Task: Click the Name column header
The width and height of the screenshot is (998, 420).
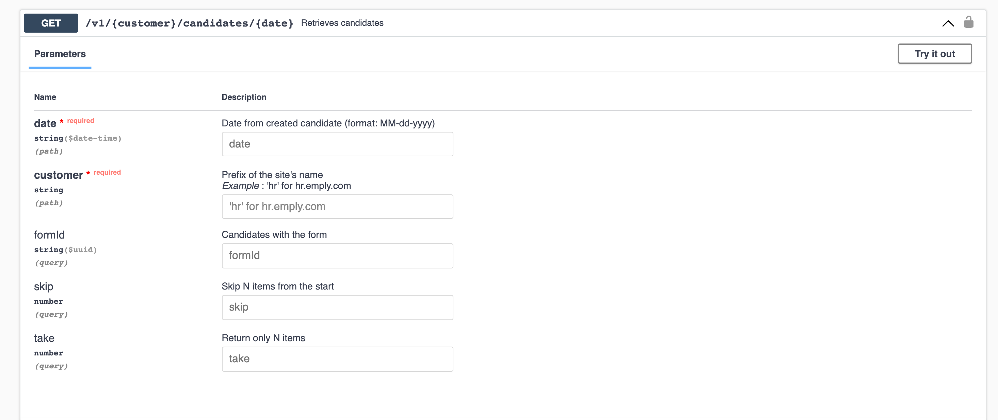Action: click(x=45, y=97)
